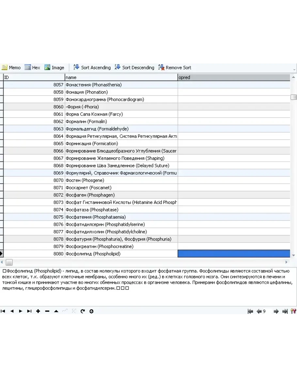This screenshot has width=297, height=378.
Task: Go to previous record in navigator
Action: click(x=12, y=311)
